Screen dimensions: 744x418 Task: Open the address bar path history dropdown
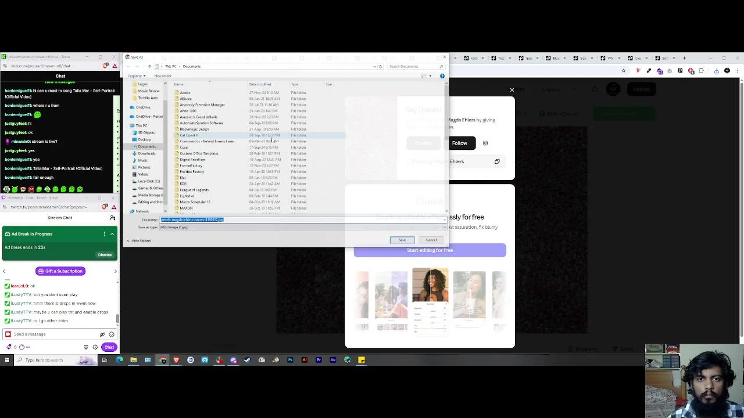(x=374, y=66)
